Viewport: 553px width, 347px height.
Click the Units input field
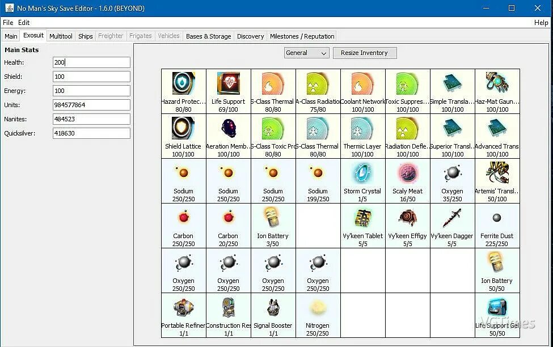click(91, 105)
